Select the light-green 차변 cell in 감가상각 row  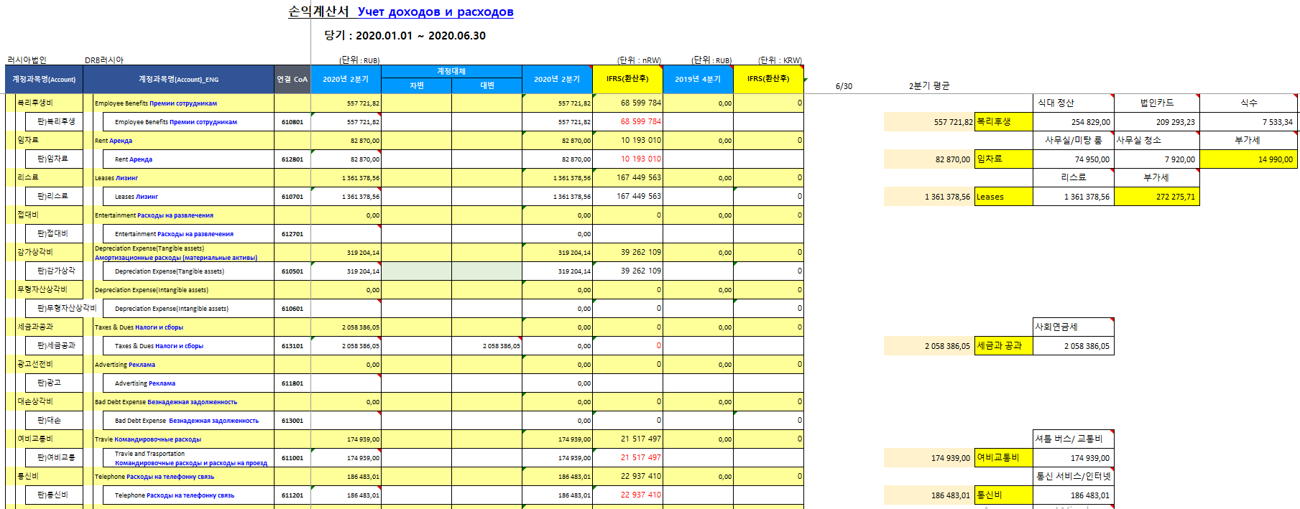tap(417, 271)
